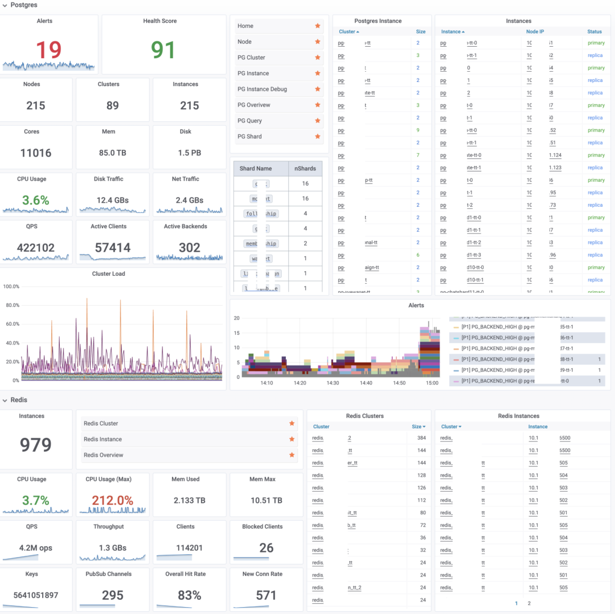Collapse the Postgres dashboard row

pyautogui.click(x=5, y=5)
